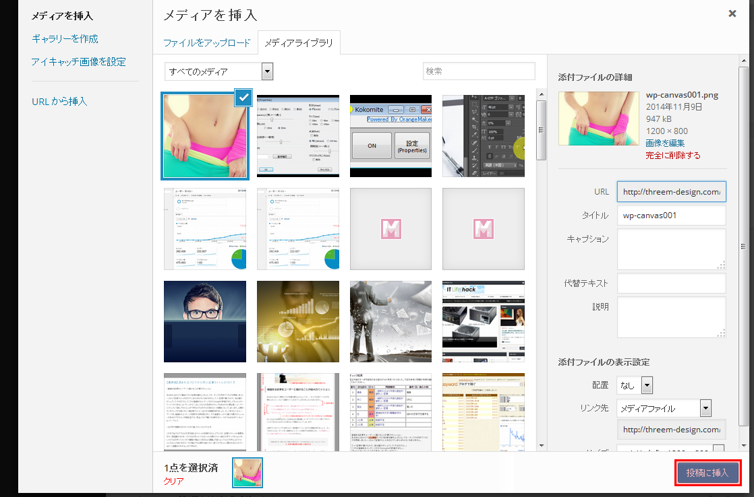Select the Properties dialog screenshot thumbnail
The width and height of the screenshot is (754, 497).
(x=298, y=136)
